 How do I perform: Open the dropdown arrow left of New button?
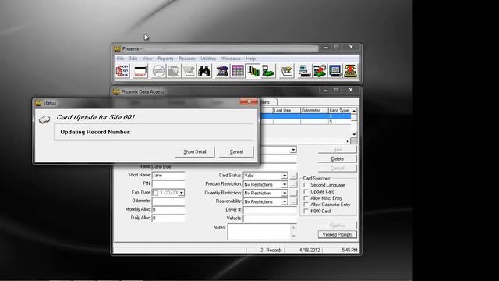tap(293, 150)
